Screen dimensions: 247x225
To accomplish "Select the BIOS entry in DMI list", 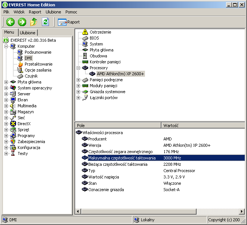I will pyautogui.click(x=94, y=38).
